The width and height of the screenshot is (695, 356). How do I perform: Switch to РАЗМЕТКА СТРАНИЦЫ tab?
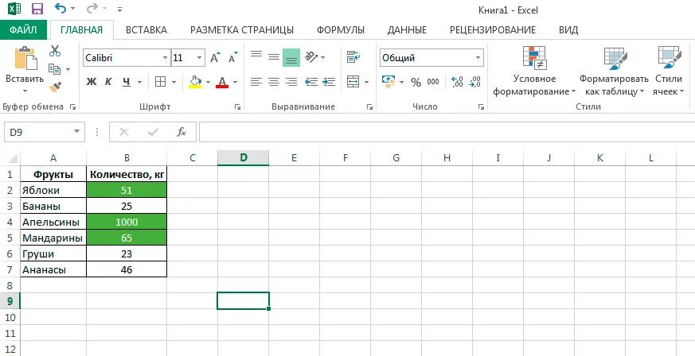242,30
